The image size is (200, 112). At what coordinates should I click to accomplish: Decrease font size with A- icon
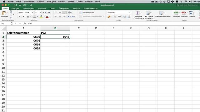tap(49, 12)
